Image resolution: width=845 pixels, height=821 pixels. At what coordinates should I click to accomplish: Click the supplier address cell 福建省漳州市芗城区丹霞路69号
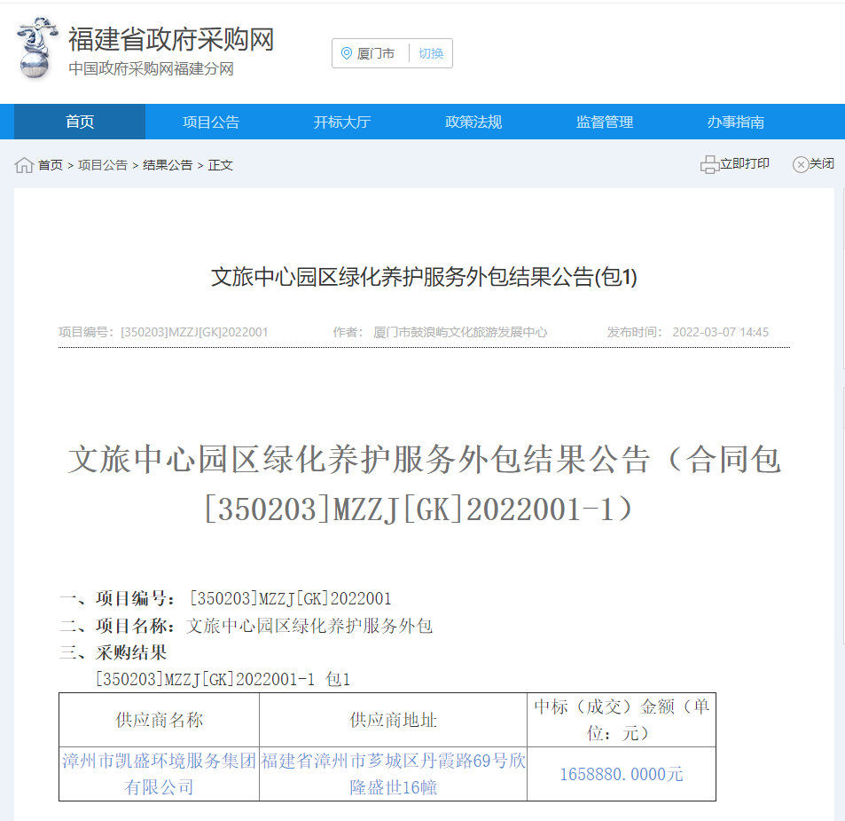point(393,774)
